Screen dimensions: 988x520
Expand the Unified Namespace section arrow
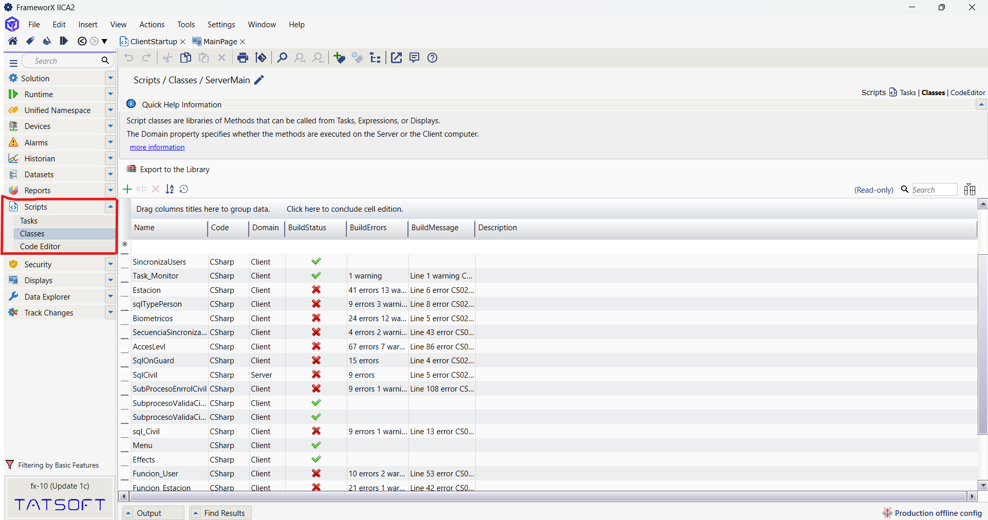point(110,110)
